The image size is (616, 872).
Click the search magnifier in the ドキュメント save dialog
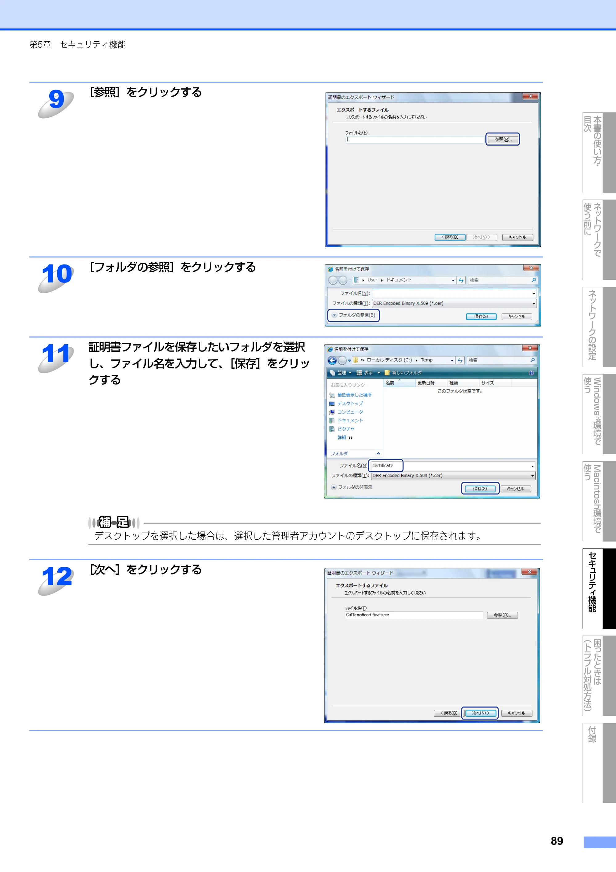tap(533, 280)
